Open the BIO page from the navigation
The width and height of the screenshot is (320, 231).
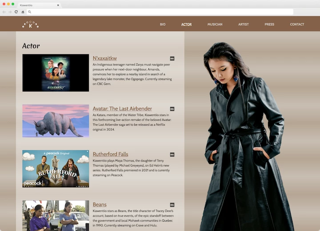coord(163,24)
